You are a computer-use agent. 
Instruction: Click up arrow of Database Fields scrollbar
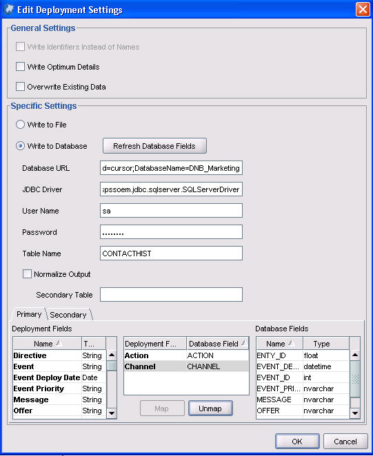[355, 355]
